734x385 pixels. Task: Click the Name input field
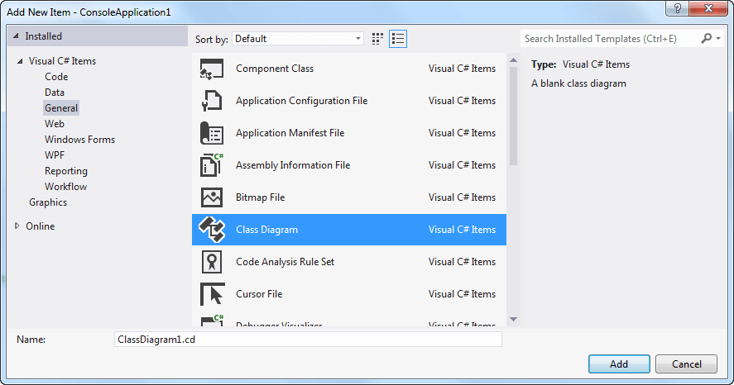click(308, 340)
